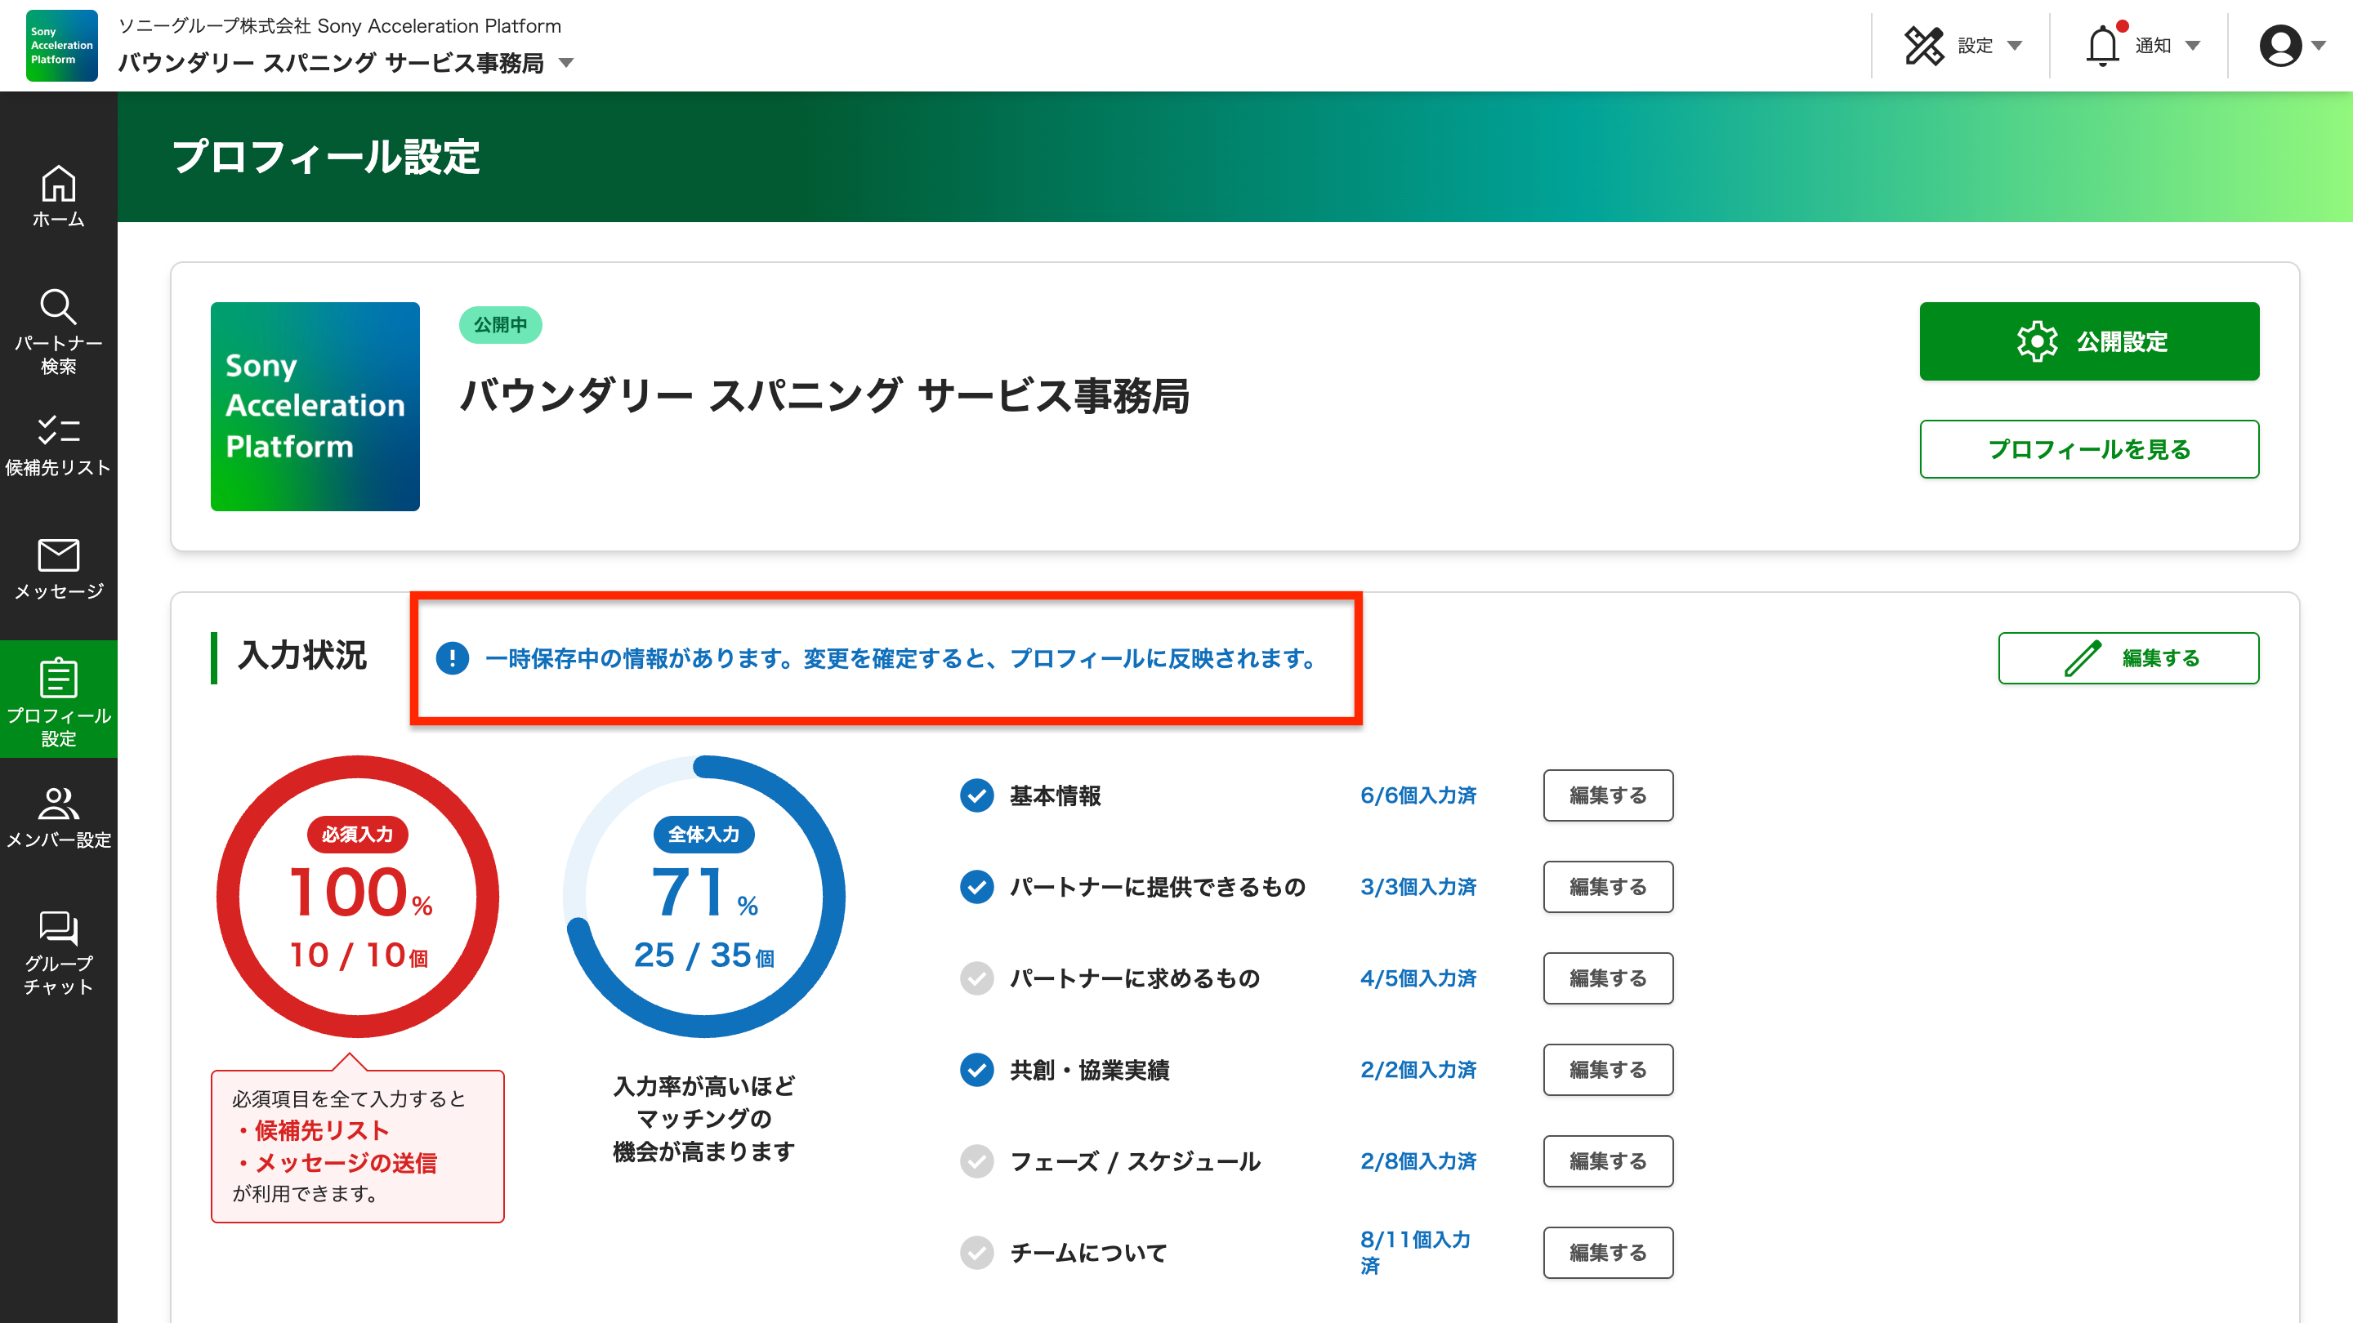Screen dimensions: 2353x1323
Task: Expand the organization name dropdown arrow
Action: pos(566,63)
